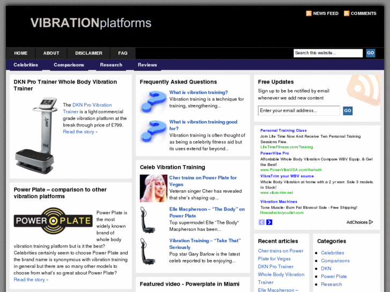
Task: Click the large faded RSS icon in Free Updates
Action: (x=364, y=89)
